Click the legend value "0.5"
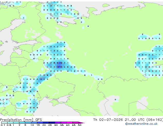This screenshot has width=163, height=126. pos(9,125)
